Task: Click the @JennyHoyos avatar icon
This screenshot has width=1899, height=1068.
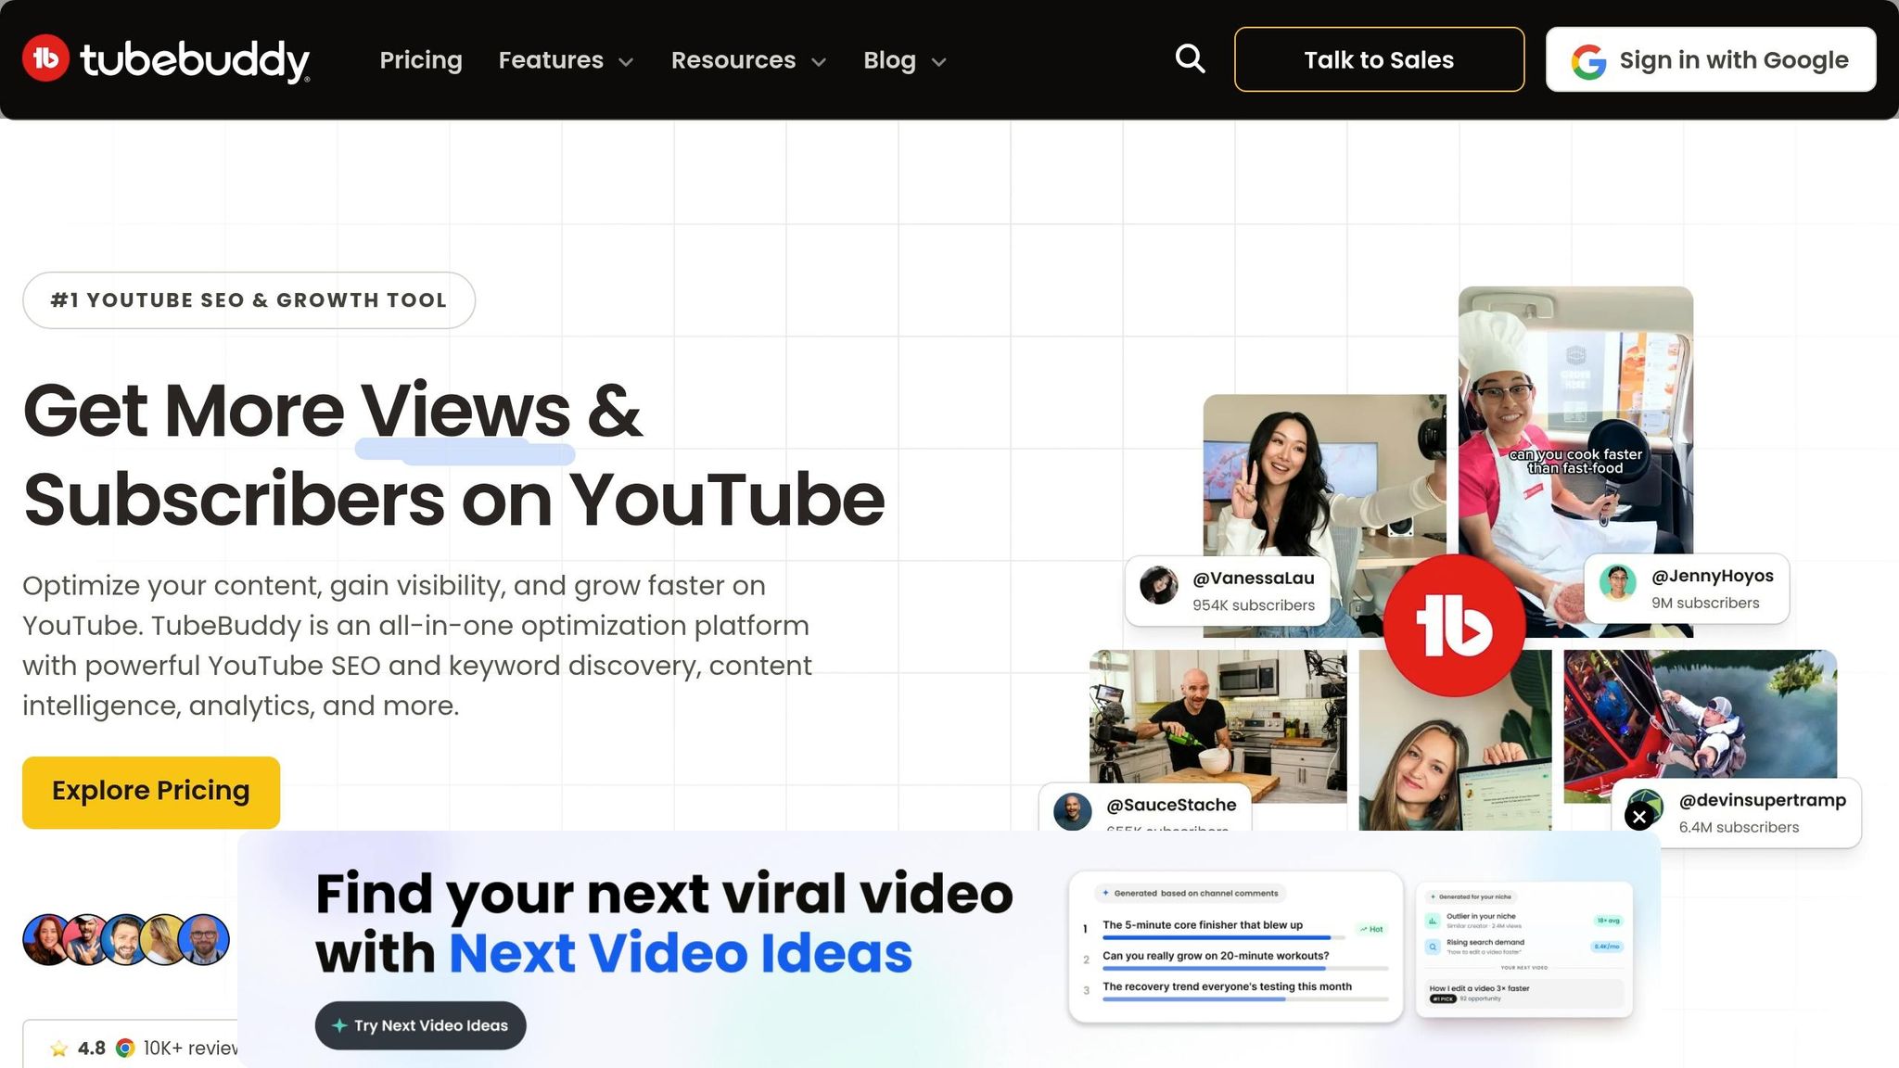Action: 1618,583
